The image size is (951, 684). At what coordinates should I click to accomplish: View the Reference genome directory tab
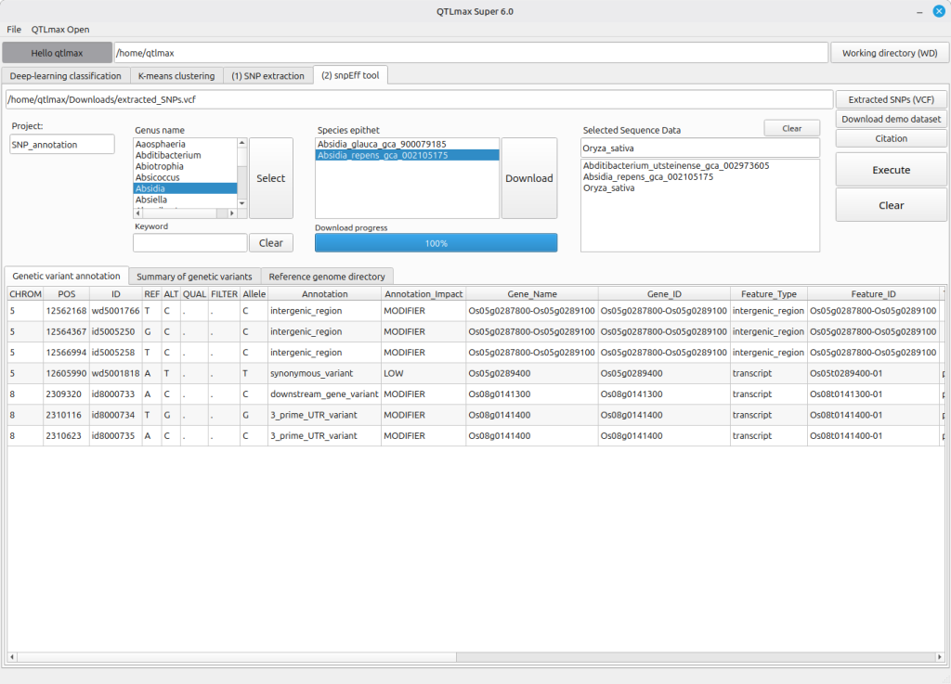[x=328, y=277]
